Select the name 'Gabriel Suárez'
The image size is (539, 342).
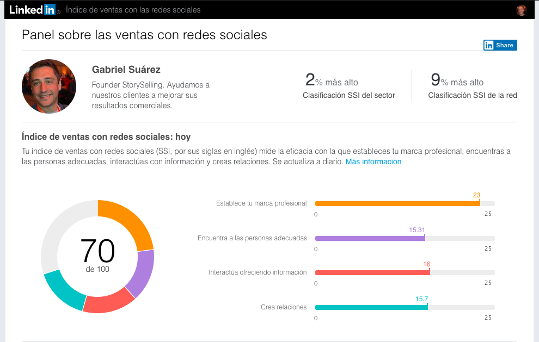(x=126, y=70)
